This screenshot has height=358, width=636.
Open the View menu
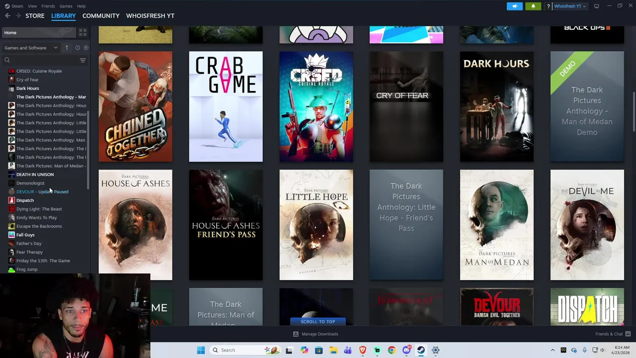point(32,6)
